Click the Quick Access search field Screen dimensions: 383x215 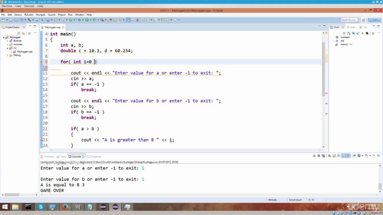point(349,20)
